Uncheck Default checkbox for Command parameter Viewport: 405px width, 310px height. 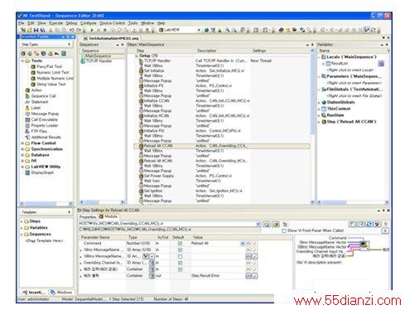180,244
